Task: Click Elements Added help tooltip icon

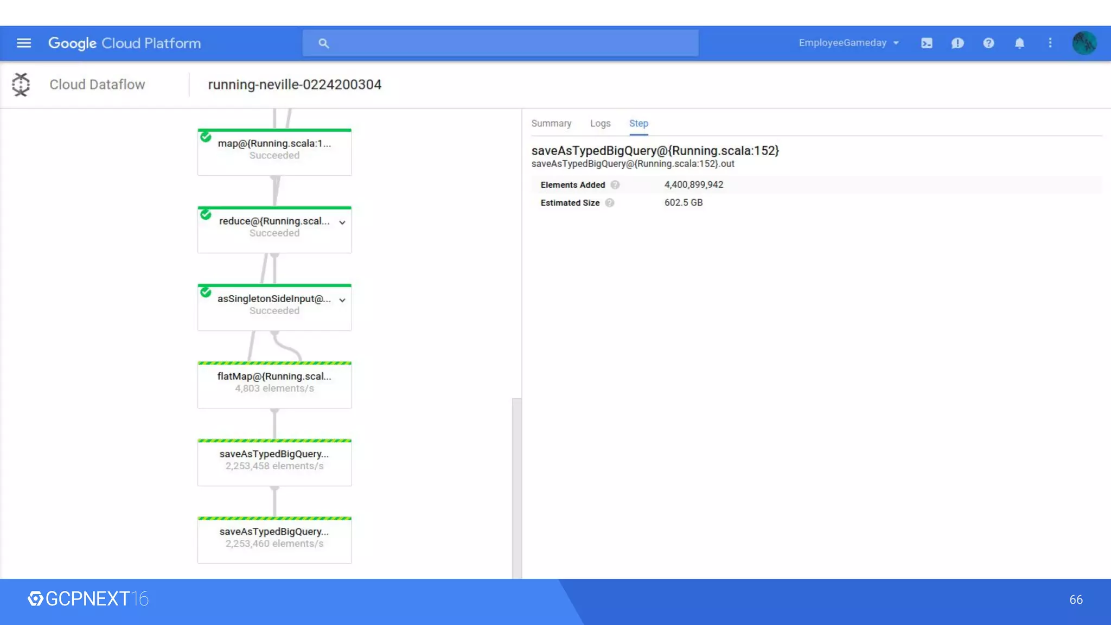Action: pyautogui.click(x=615, y=185)
